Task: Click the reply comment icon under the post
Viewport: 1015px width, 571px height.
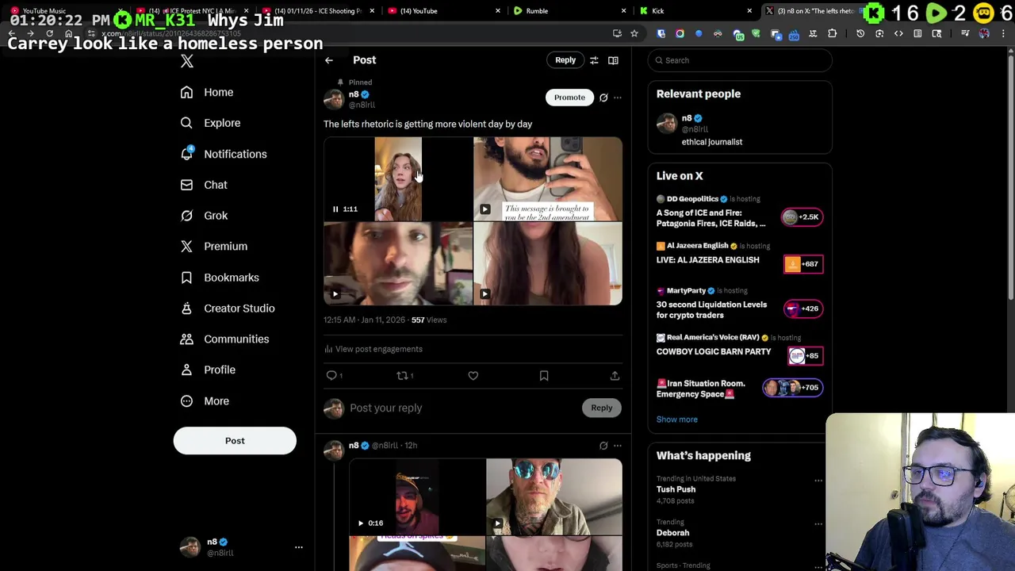Action: pyautogui.click(x=331, y=376)
